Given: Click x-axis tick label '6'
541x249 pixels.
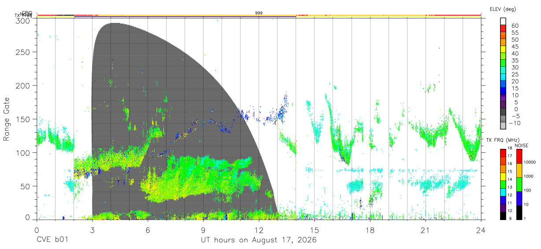Looking at the screenshot, I should click(x=148, y=230).
